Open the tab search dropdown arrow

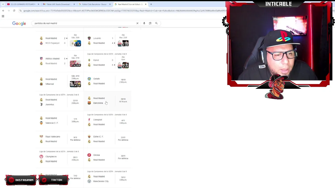pyautogui.click(x=3, y=4)
